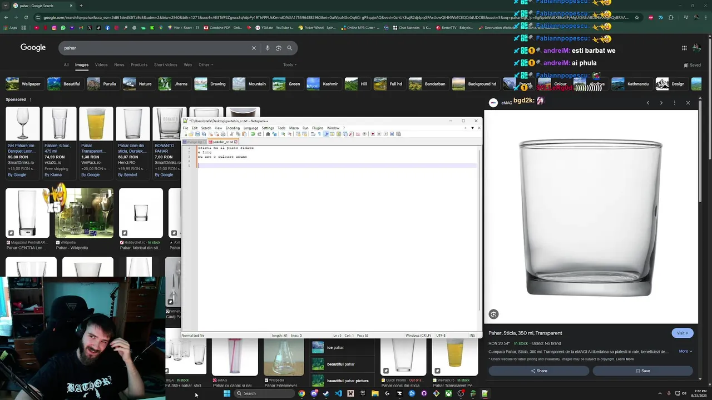Expand the Other search filter dropdown
The image size is (712, 400).
click(x=205, y=64)
